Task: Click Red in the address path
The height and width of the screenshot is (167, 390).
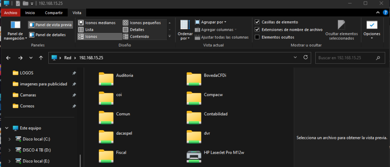Action: click(68, 58)
